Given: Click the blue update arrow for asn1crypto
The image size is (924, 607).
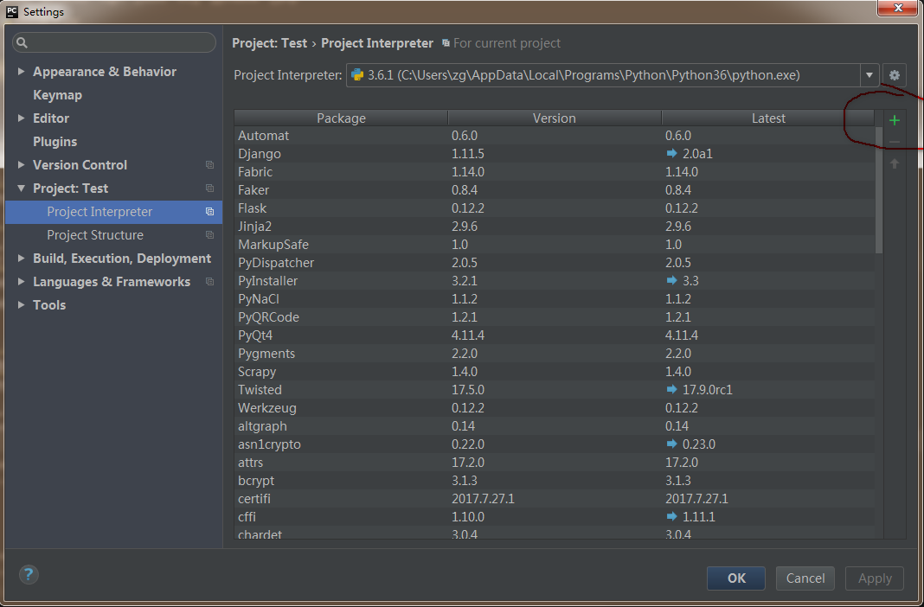Looking at the screenshot, I should [671, 444].
